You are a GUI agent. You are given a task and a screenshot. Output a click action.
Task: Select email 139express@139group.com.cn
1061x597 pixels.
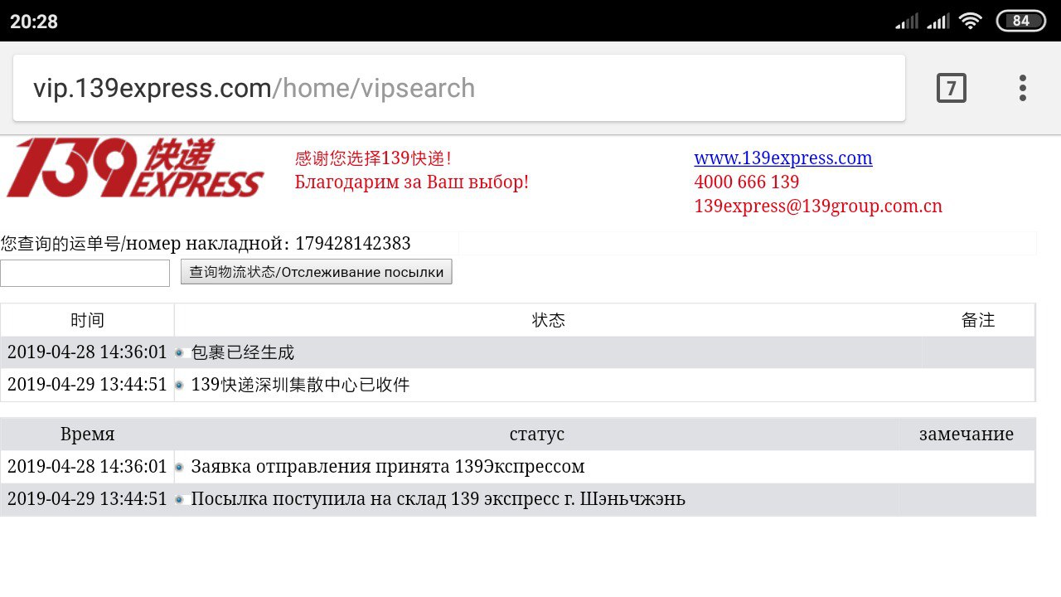pos(818,206)
